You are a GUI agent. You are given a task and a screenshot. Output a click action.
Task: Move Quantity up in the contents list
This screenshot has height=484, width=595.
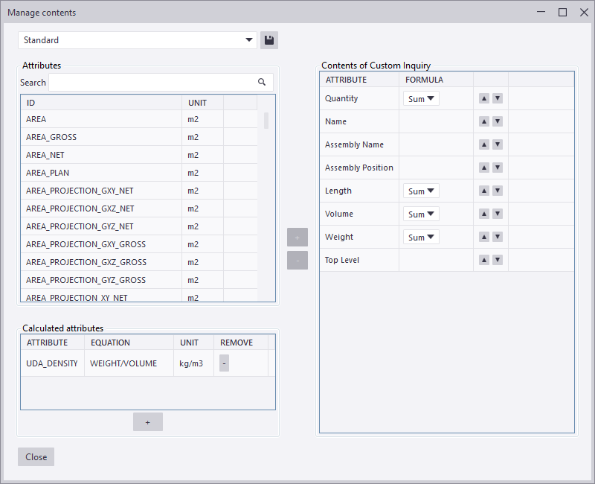(x=483, y=98)
